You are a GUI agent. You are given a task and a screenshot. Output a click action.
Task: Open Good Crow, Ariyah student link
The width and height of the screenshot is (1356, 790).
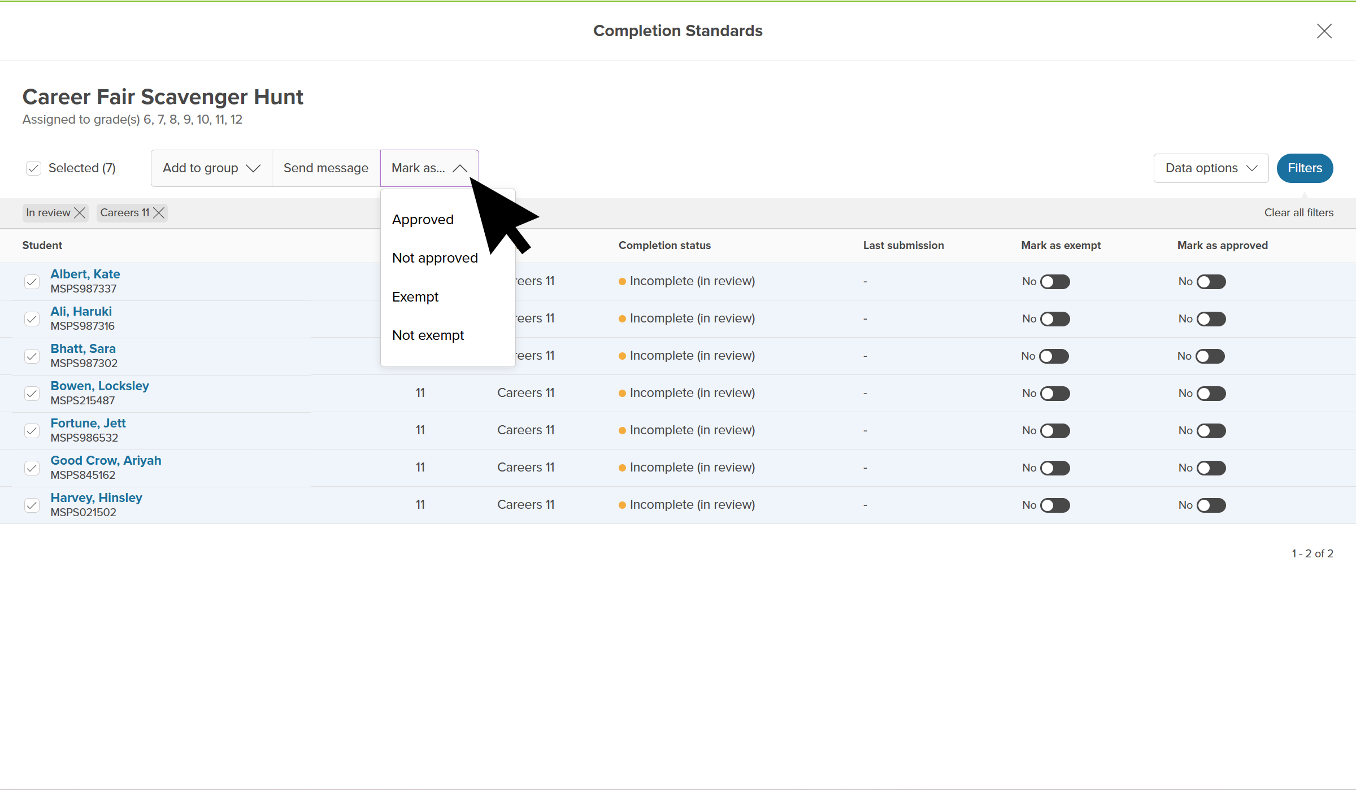[x=106, y=461]
